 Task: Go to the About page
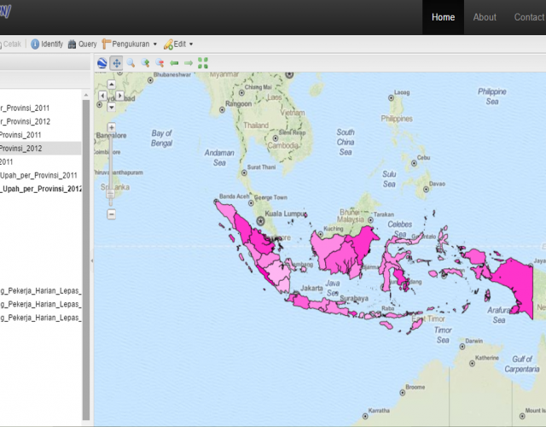[485, 17]
